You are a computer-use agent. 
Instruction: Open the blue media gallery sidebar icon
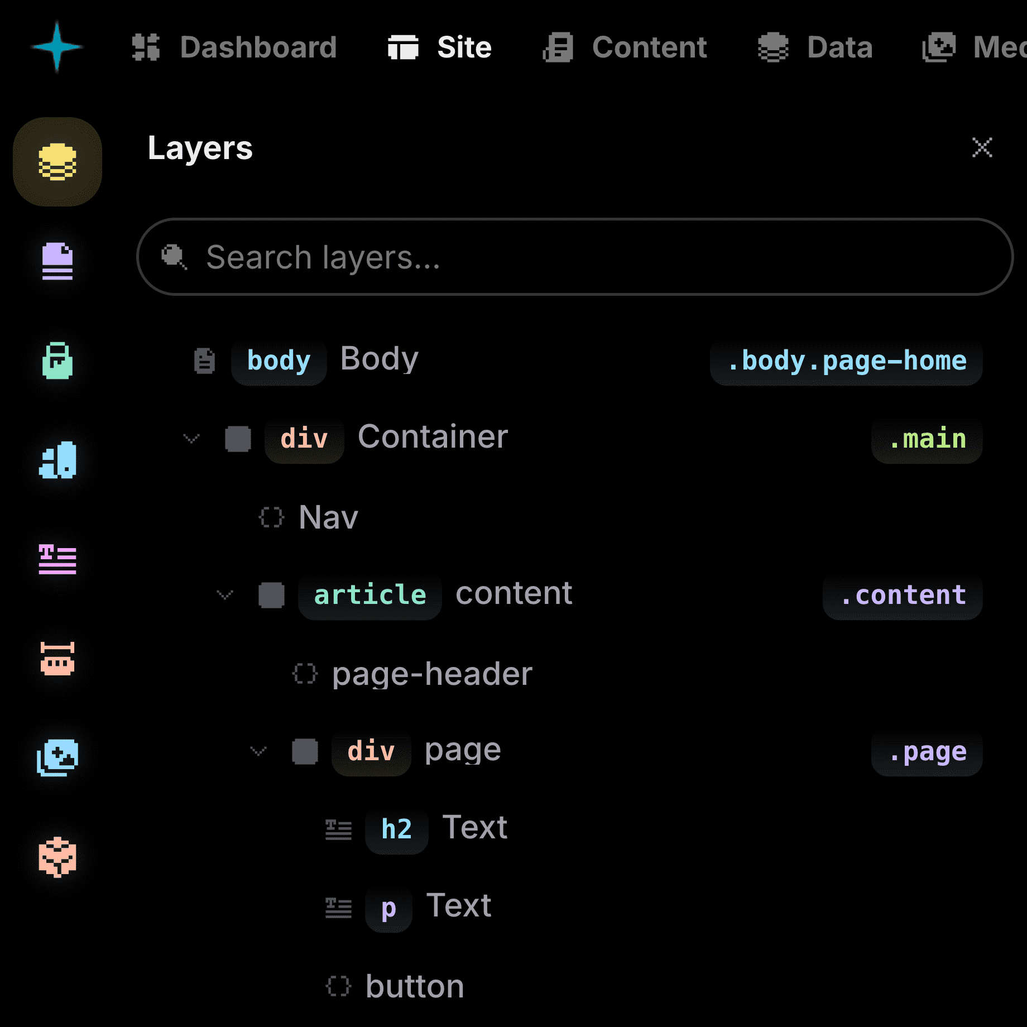tap(57, 757)
